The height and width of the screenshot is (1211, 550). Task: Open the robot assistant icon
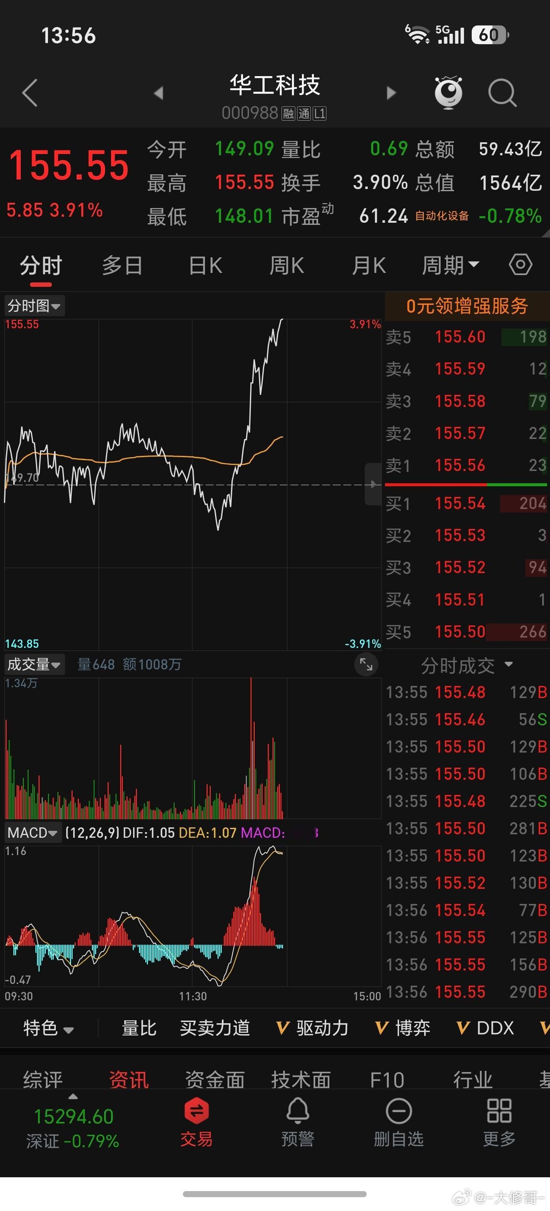click(x=448, y=92)
